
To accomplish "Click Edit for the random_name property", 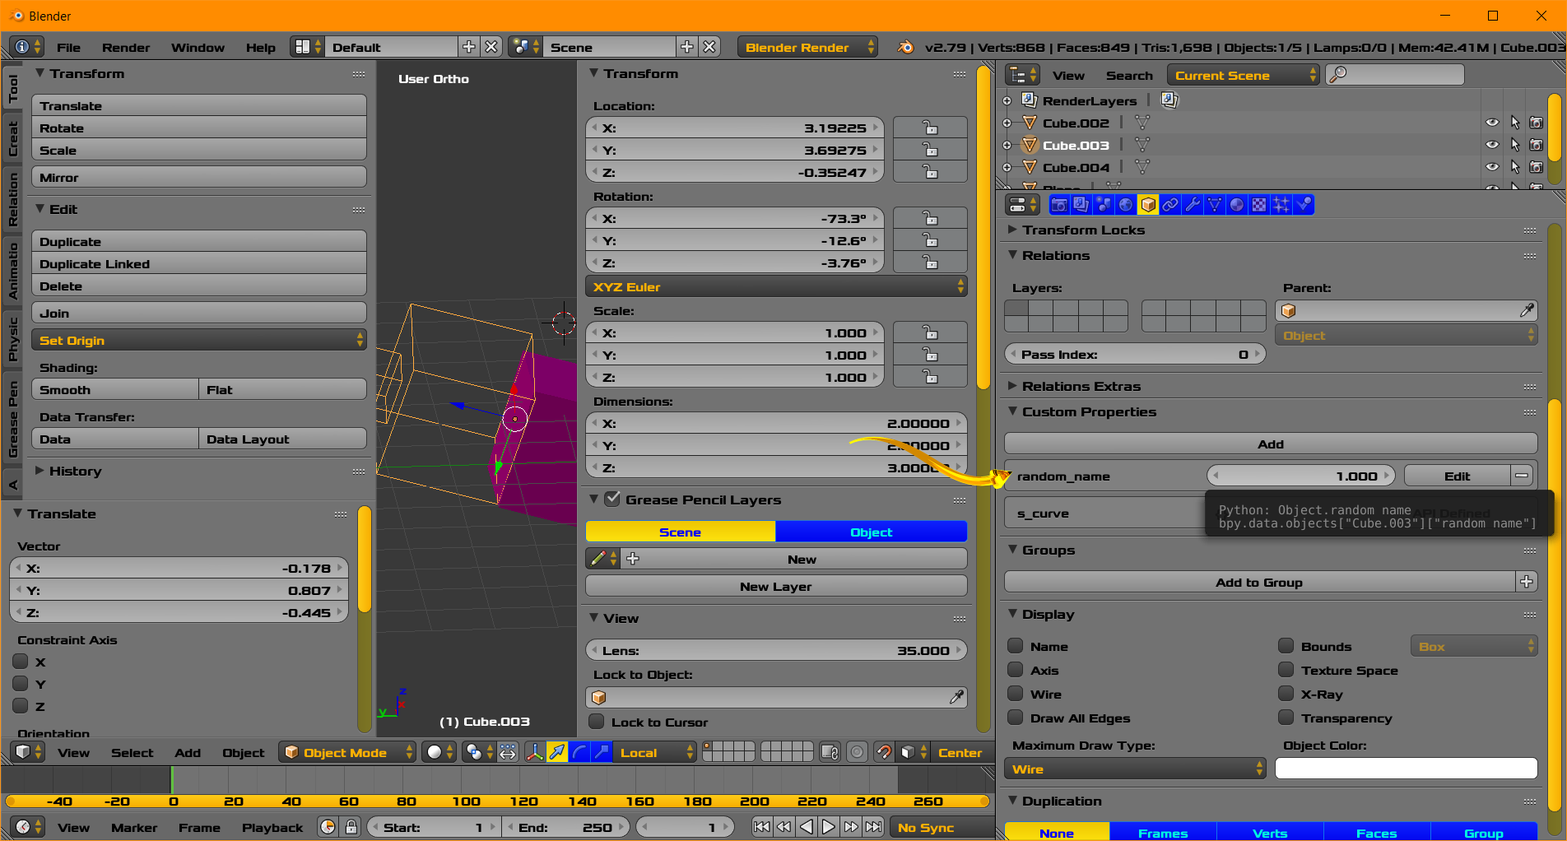I will coord(1457,476).
